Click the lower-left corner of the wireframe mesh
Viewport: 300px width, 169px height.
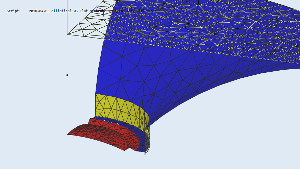point(68,34)
